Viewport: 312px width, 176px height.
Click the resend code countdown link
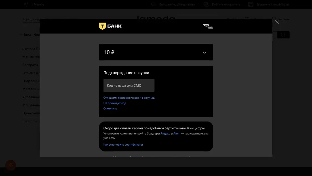129,98
